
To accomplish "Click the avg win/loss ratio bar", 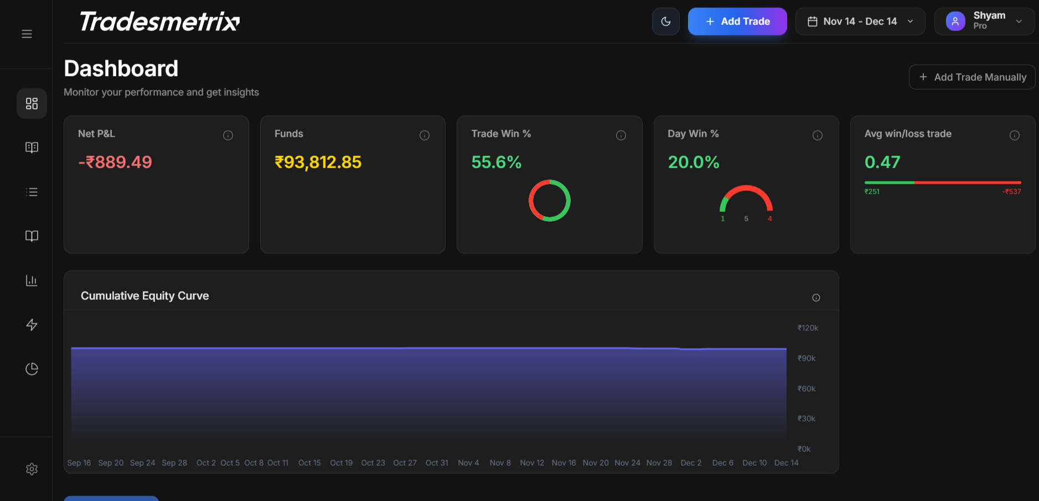I will [943, 182].
